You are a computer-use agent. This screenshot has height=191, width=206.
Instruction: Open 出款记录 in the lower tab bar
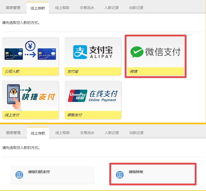[136, 133]
